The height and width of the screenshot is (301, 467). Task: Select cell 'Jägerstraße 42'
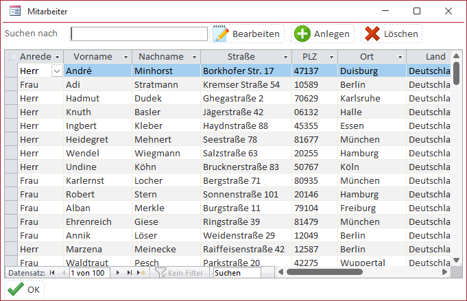246,112
